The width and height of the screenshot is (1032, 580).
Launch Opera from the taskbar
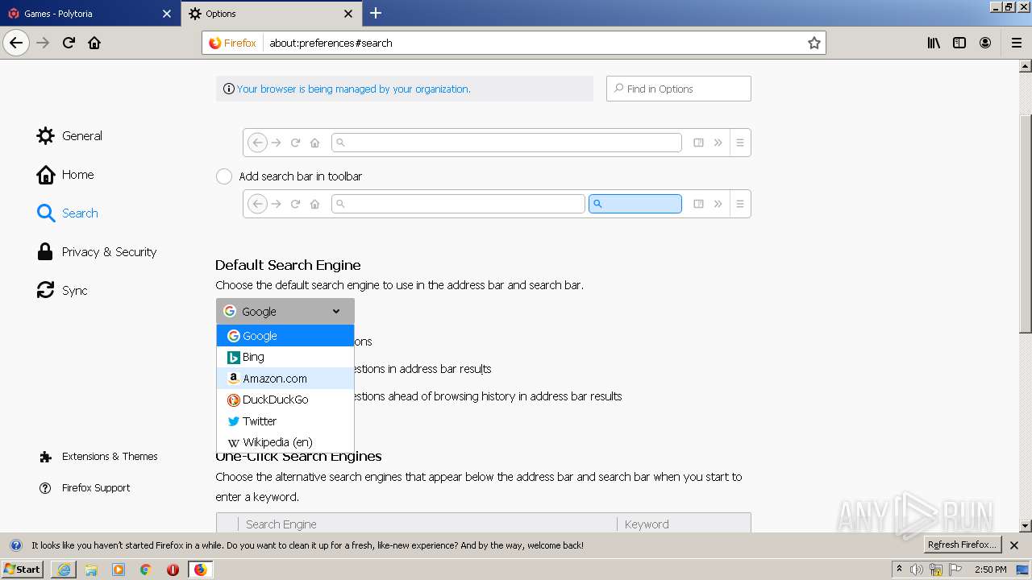173,570
